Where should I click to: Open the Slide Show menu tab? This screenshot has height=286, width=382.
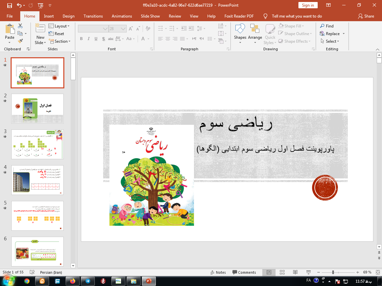click(x=150, y=16)
